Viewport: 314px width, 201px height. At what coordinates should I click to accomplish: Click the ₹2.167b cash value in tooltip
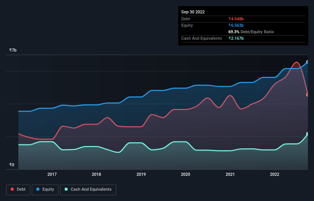[236, 38]
